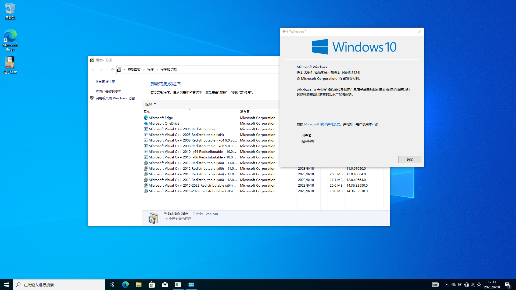516x290 pixels.
Task: Click version 14.36.32530.0 of the x86 row
Action: [x=357, y=191]
